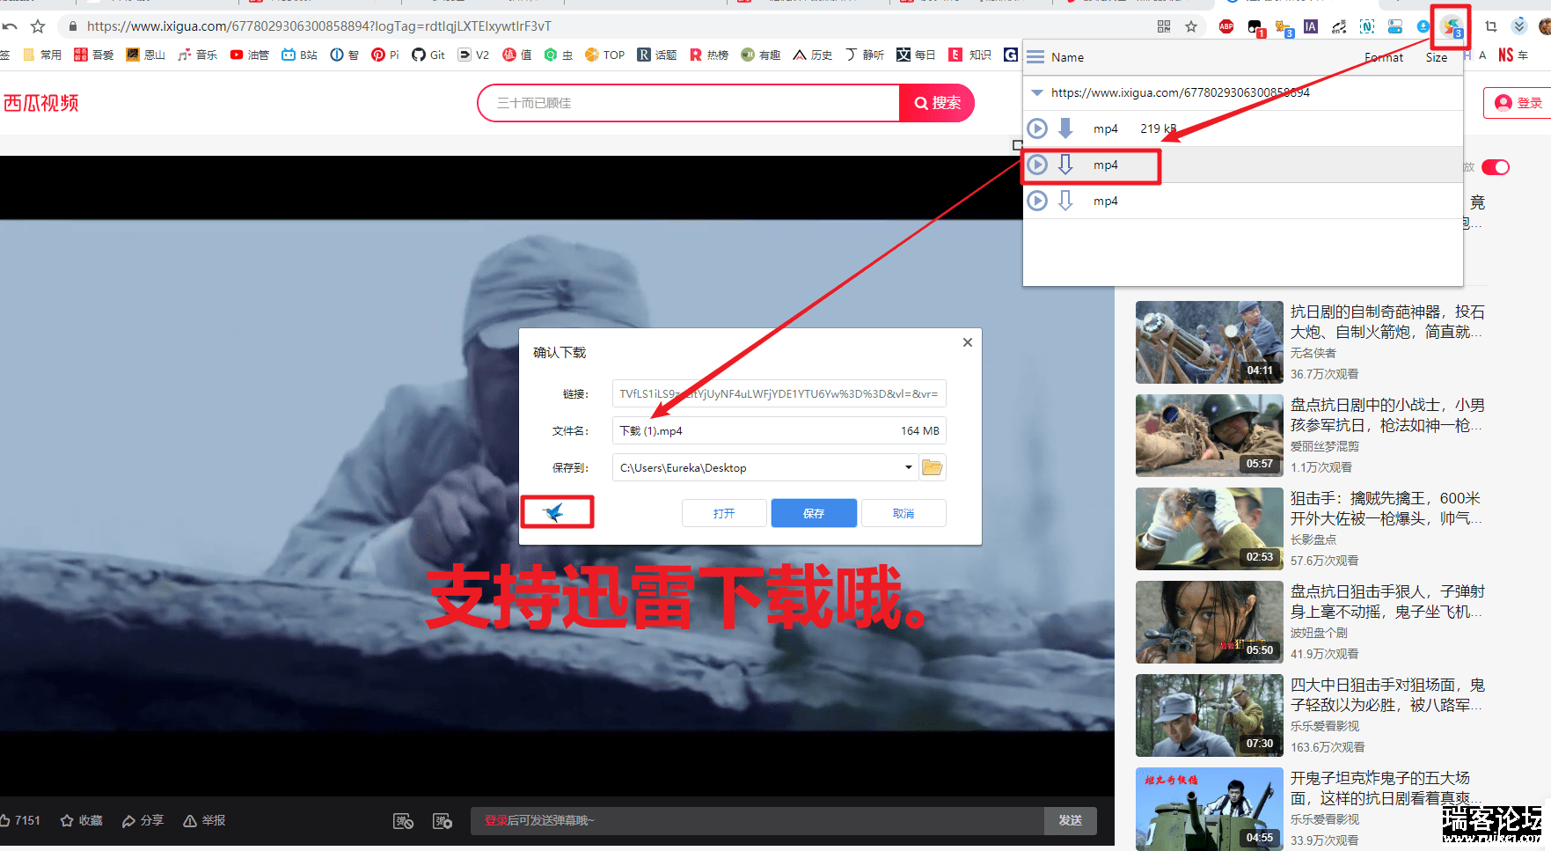Download the last mp4 row
The height and width of the screenshot is (851, 1551).
tap(1065, 201)
